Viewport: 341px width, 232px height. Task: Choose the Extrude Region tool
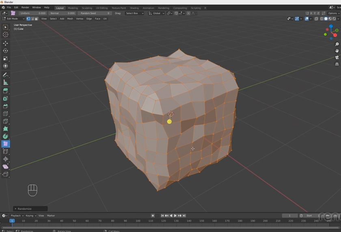5,91
